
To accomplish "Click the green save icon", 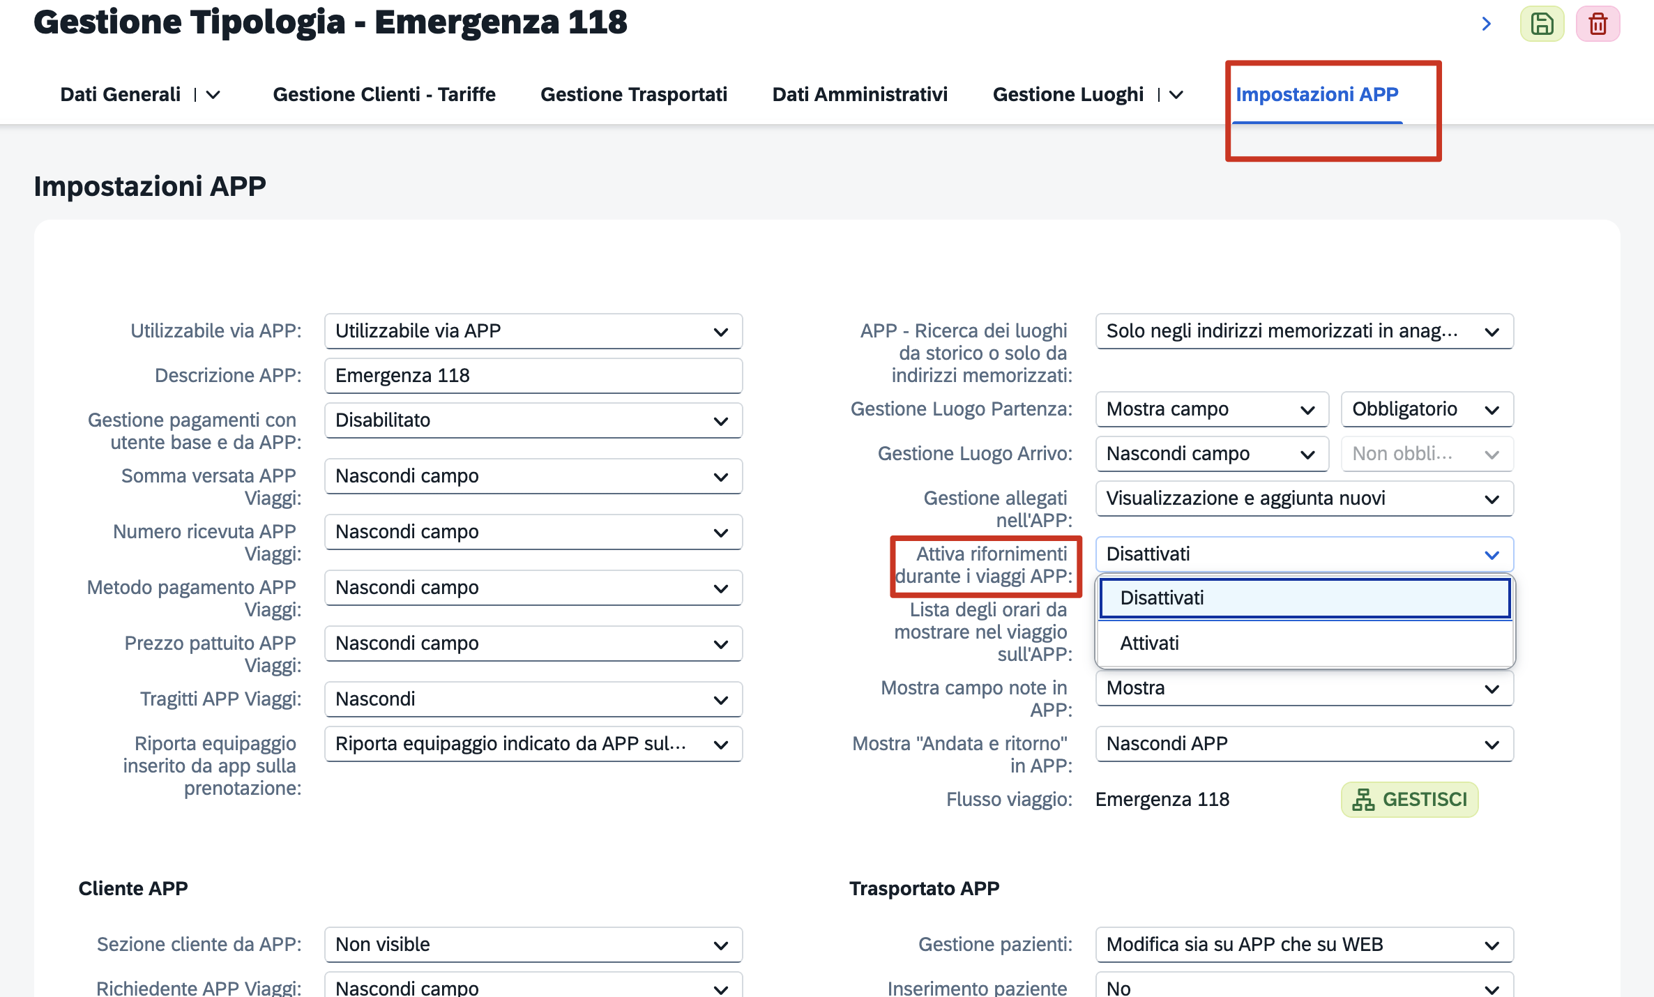I will click(1542, 24).
